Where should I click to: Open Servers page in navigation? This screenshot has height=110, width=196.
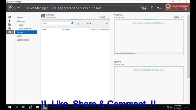[20, 17]
